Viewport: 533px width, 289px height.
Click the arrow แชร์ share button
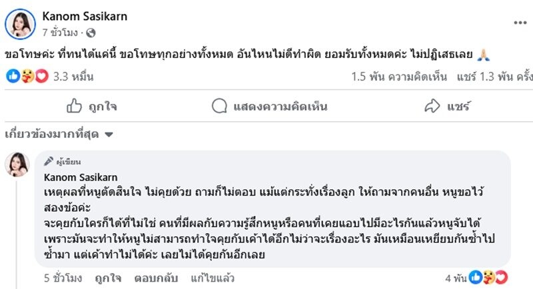[x=448, y=105]
